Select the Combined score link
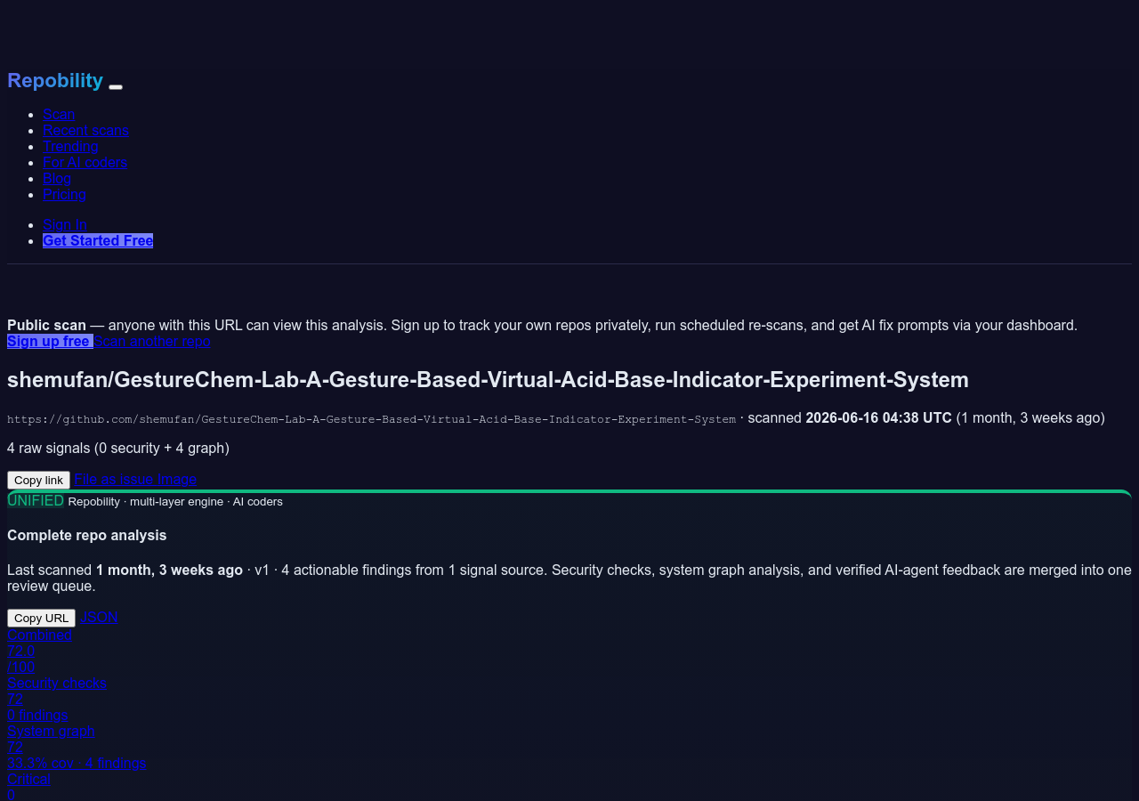The width and height of the screenshot is (1139, 801). (39, 635)
